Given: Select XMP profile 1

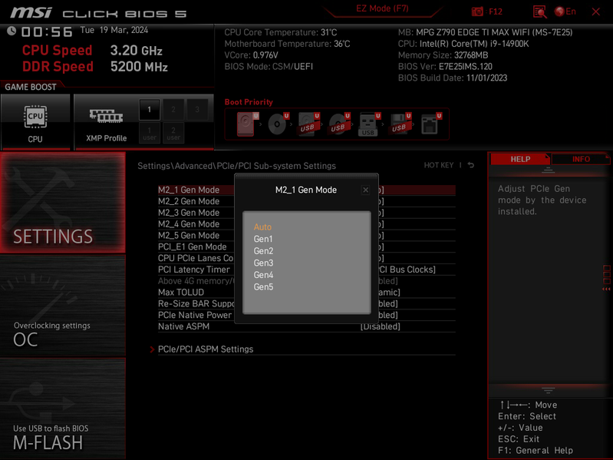Looking at the screenshot, I should 150,110.
